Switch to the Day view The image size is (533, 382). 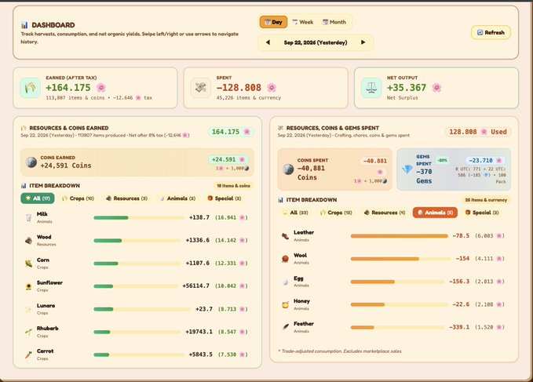click(273, 22)
